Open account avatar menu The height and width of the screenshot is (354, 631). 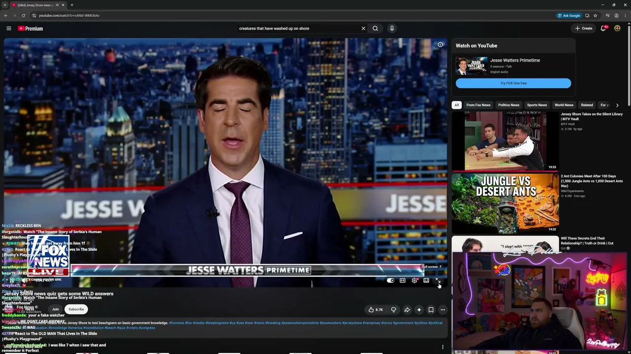click(x=617, y=29)
